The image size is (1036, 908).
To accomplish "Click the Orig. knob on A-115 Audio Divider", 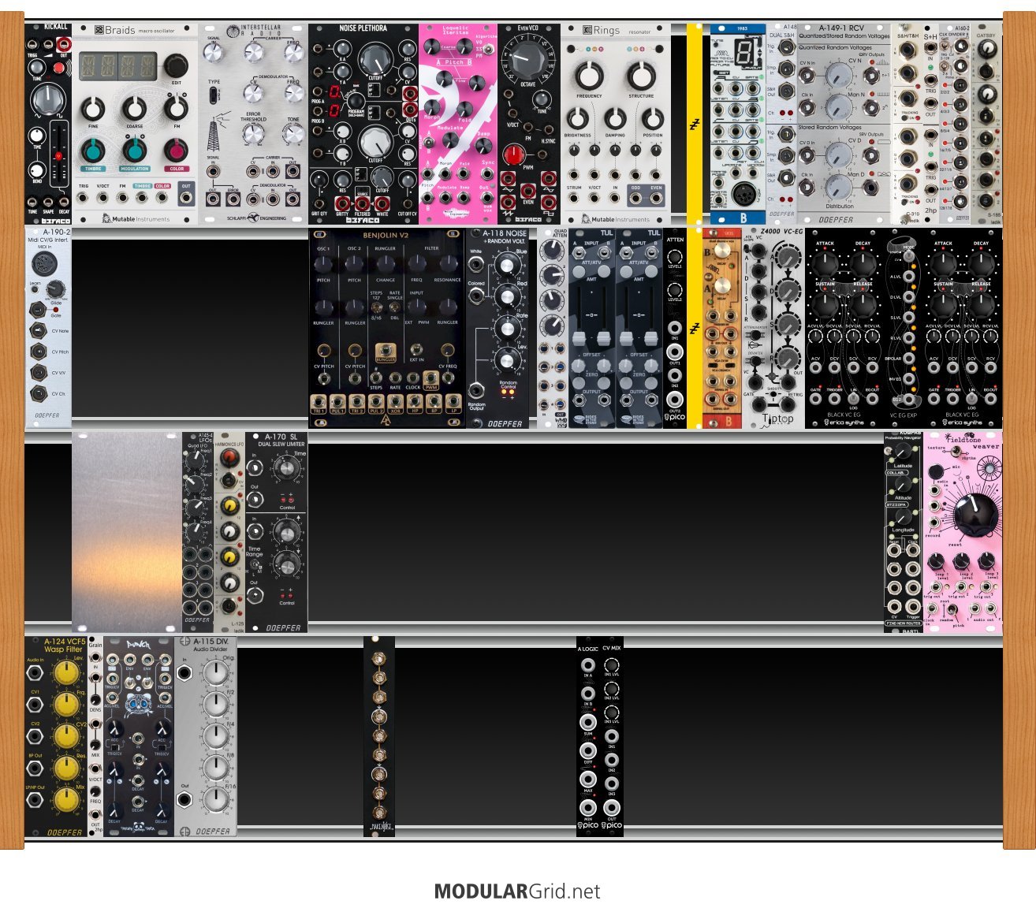I will pos(215,672).
